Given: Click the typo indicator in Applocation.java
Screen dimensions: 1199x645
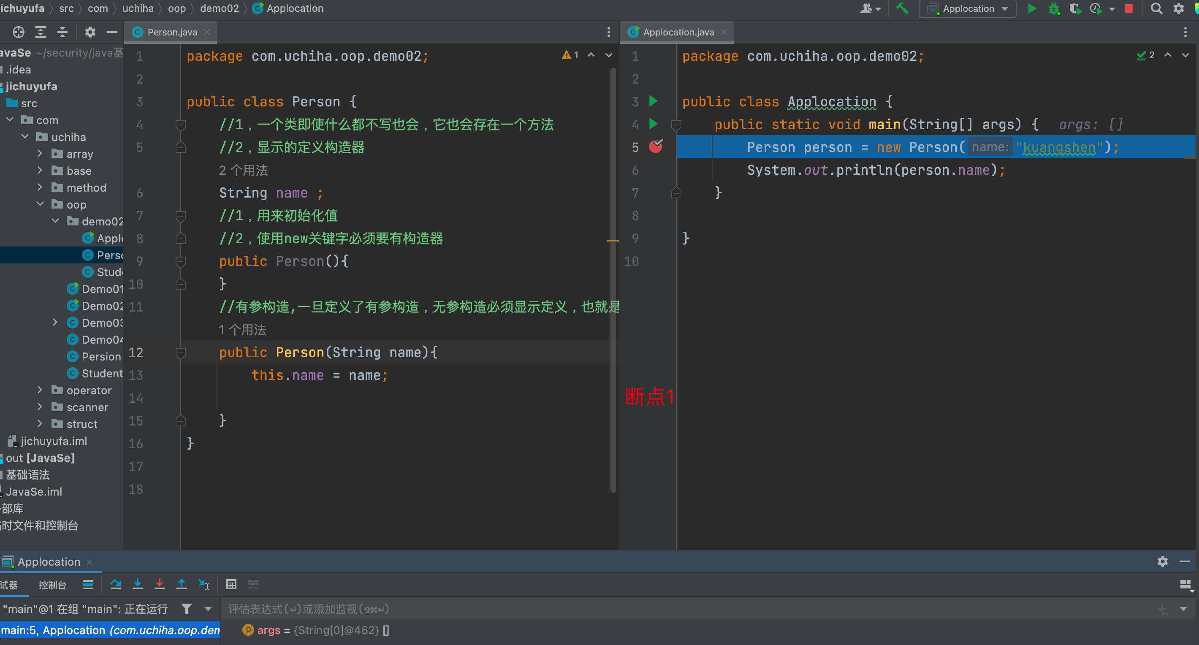Looking at the screenshot, I should [x=1145, y=55].
